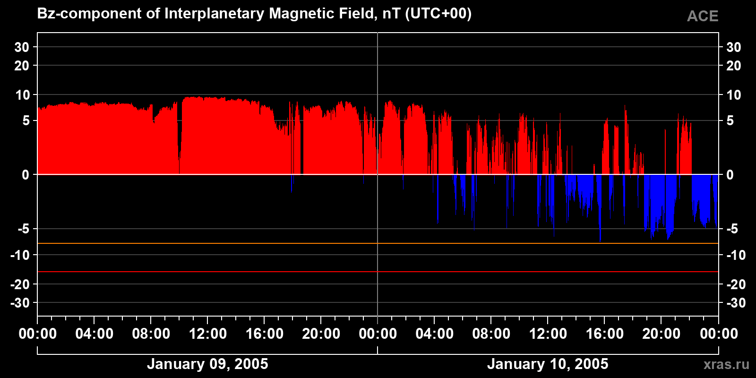Click the '0' value on left axis
This screenshot has width=756, height=378.
click(26, 175)
